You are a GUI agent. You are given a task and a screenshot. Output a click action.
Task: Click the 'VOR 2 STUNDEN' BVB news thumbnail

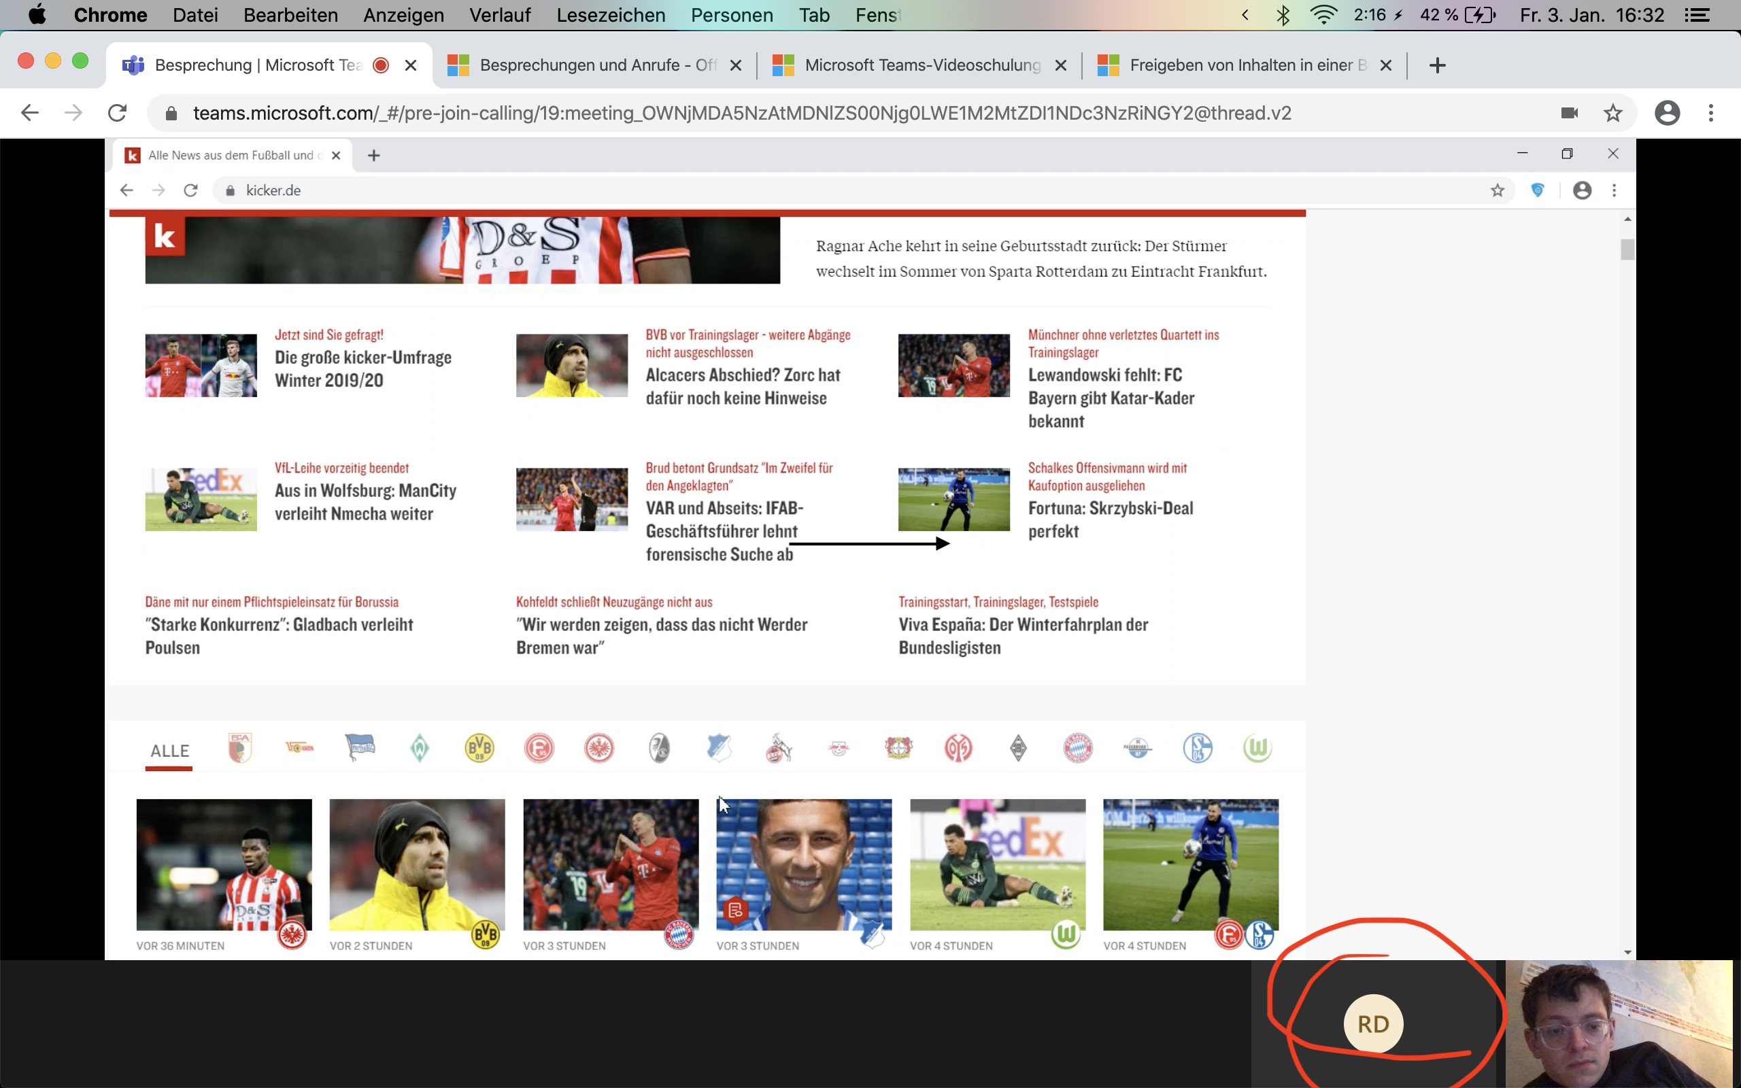click(x=418, y=864)
